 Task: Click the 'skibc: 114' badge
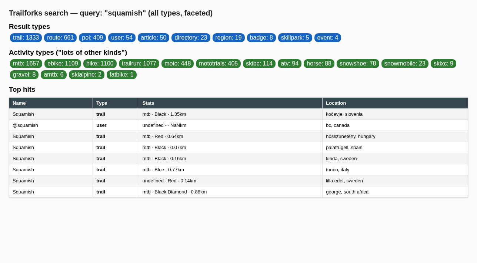coord(259,64)
